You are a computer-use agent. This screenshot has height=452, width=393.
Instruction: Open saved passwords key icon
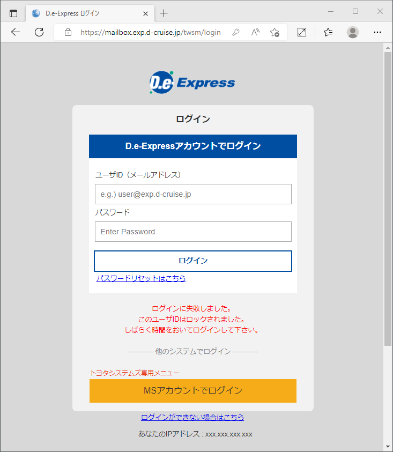pos(235,32)
